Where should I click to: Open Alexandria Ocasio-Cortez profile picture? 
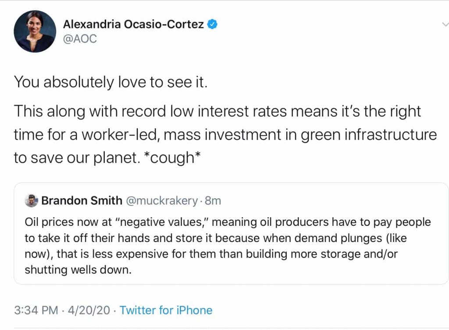pos(35,32)
